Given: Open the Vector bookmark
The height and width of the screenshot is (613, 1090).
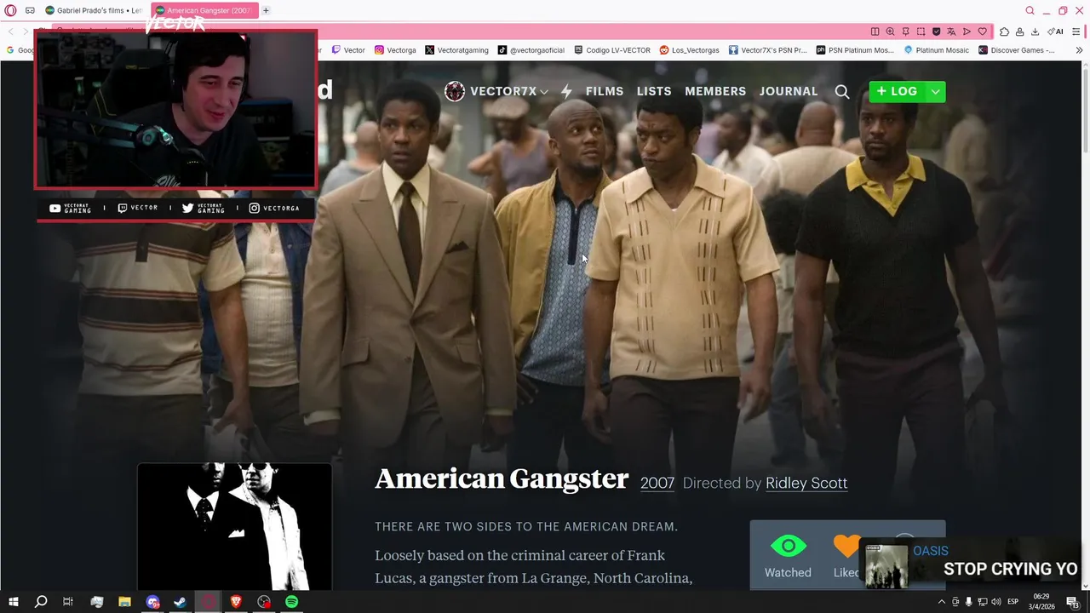Looking at the screenshot, I should point(348,50).
